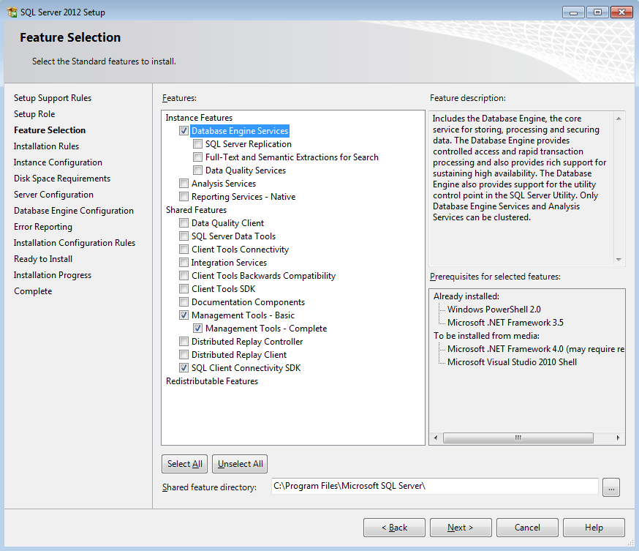
Task: Click Instance Configuration step
Action: click(x=58, y=162)
